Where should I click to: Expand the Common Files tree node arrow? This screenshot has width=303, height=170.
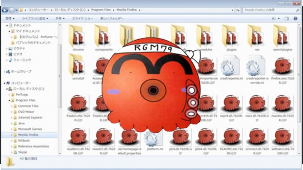(12, 106)
